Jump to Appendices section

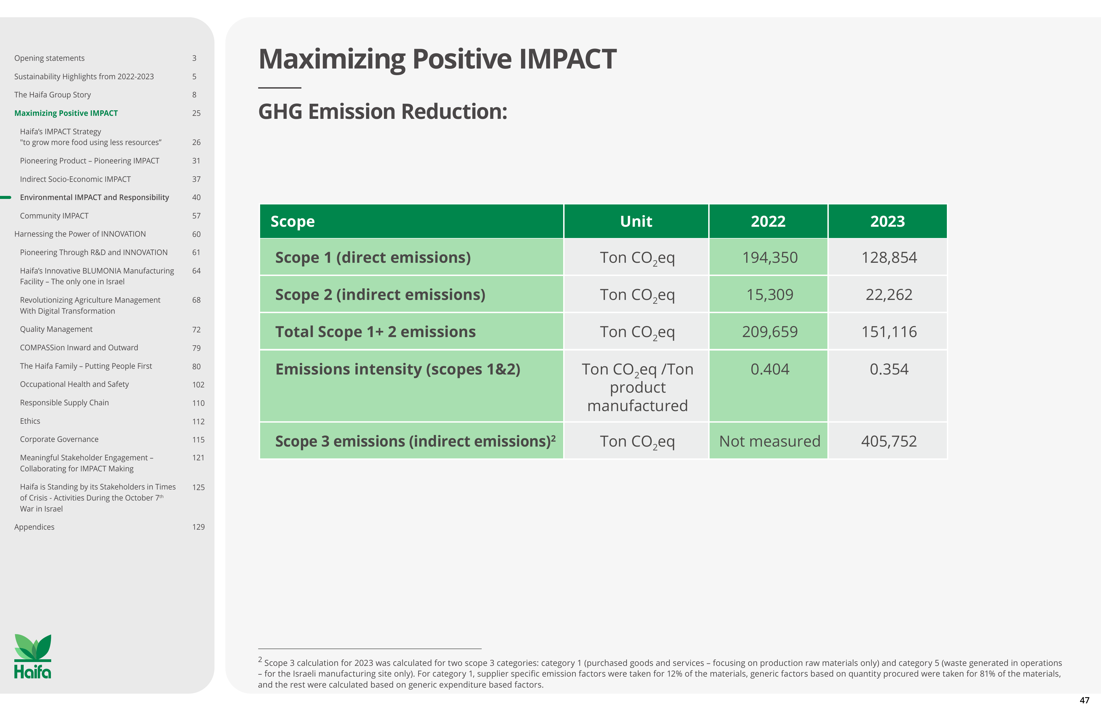point(34,527)
